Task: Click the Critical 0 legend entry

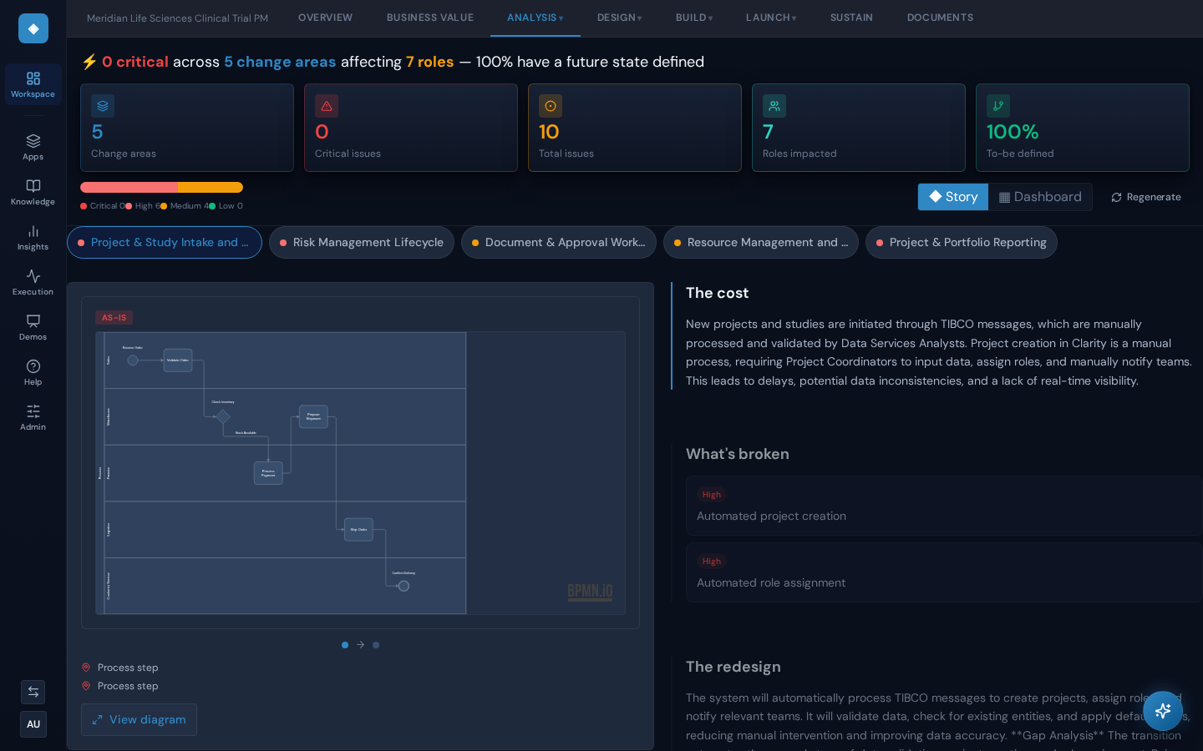Action: 103,206
